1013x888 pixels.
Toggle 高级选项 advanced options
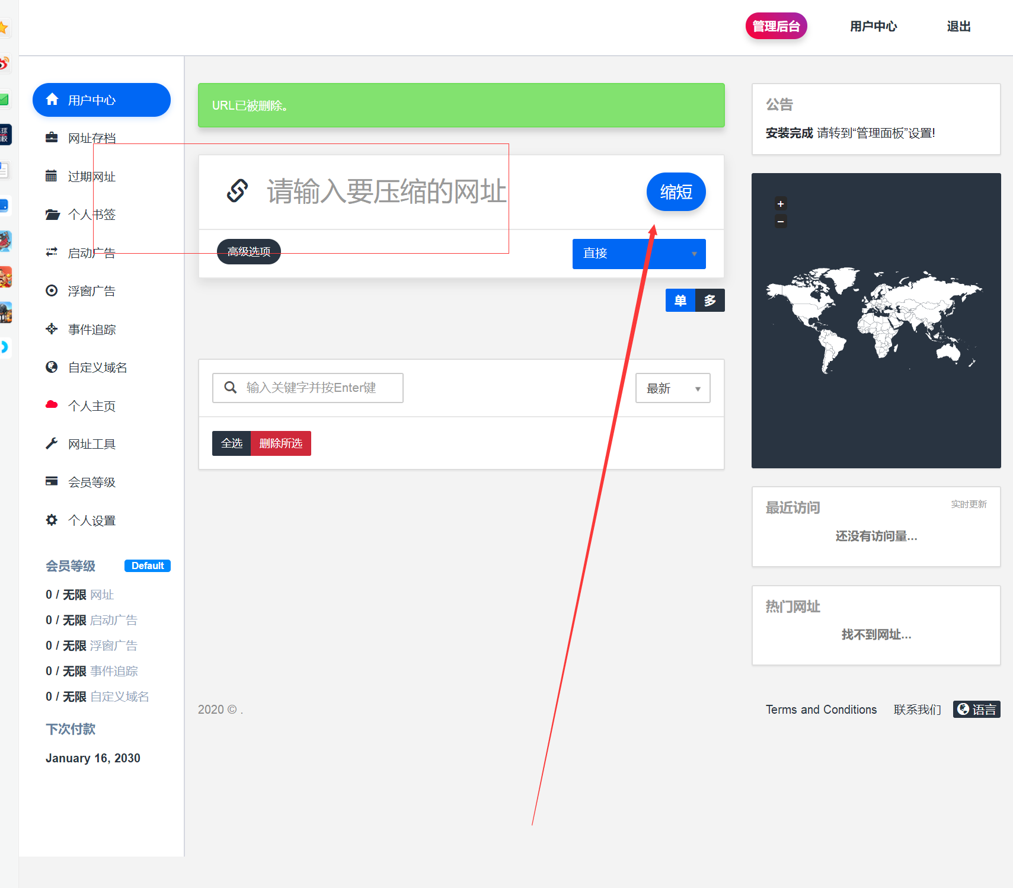pyautogui.click(x=249, y=252)
